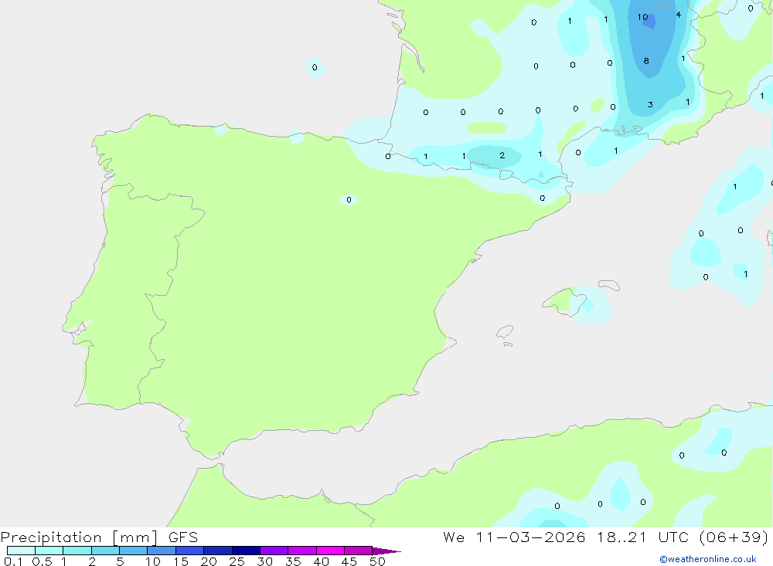
Task: Click the '30' legend scale label
Action: 265,561
